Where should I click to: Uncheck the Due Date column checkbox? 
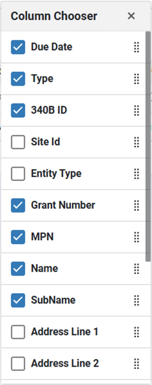pyautogui.click(x=18, y=47)
